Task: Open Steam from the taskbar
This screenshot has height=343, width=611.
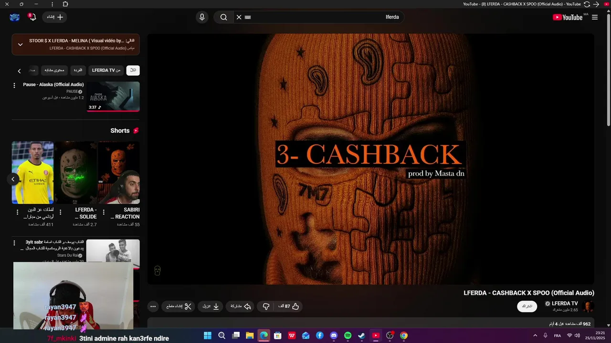Action: pyautogui.click(x=362, y=335)
